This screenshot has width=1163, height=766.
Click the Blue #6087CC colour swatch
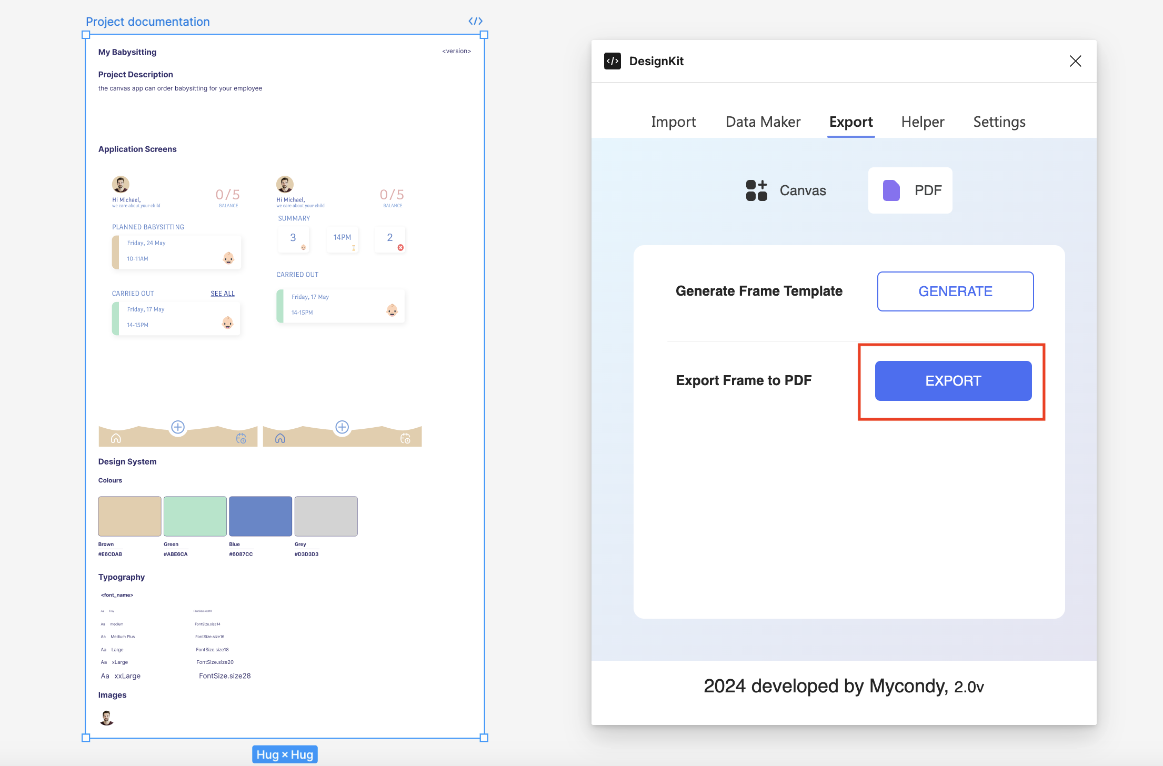(260, 516)
